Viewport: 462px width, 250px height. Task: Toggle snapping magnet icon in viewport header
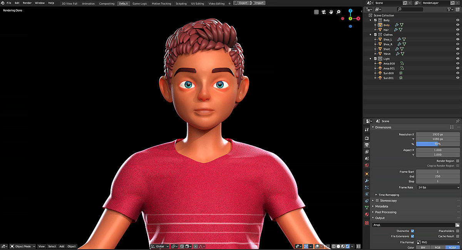coord(182,246)
